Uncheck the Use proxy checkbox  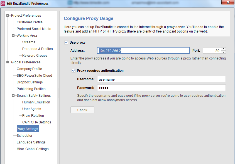(66, 43)
